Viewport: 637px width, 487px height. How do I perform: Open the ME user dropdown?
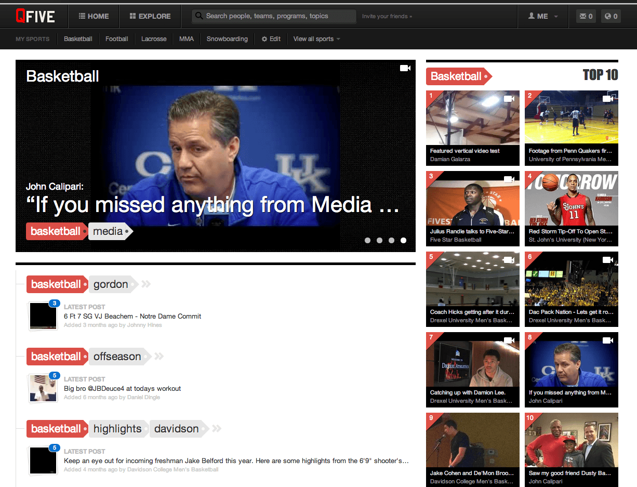coord(543,16)
